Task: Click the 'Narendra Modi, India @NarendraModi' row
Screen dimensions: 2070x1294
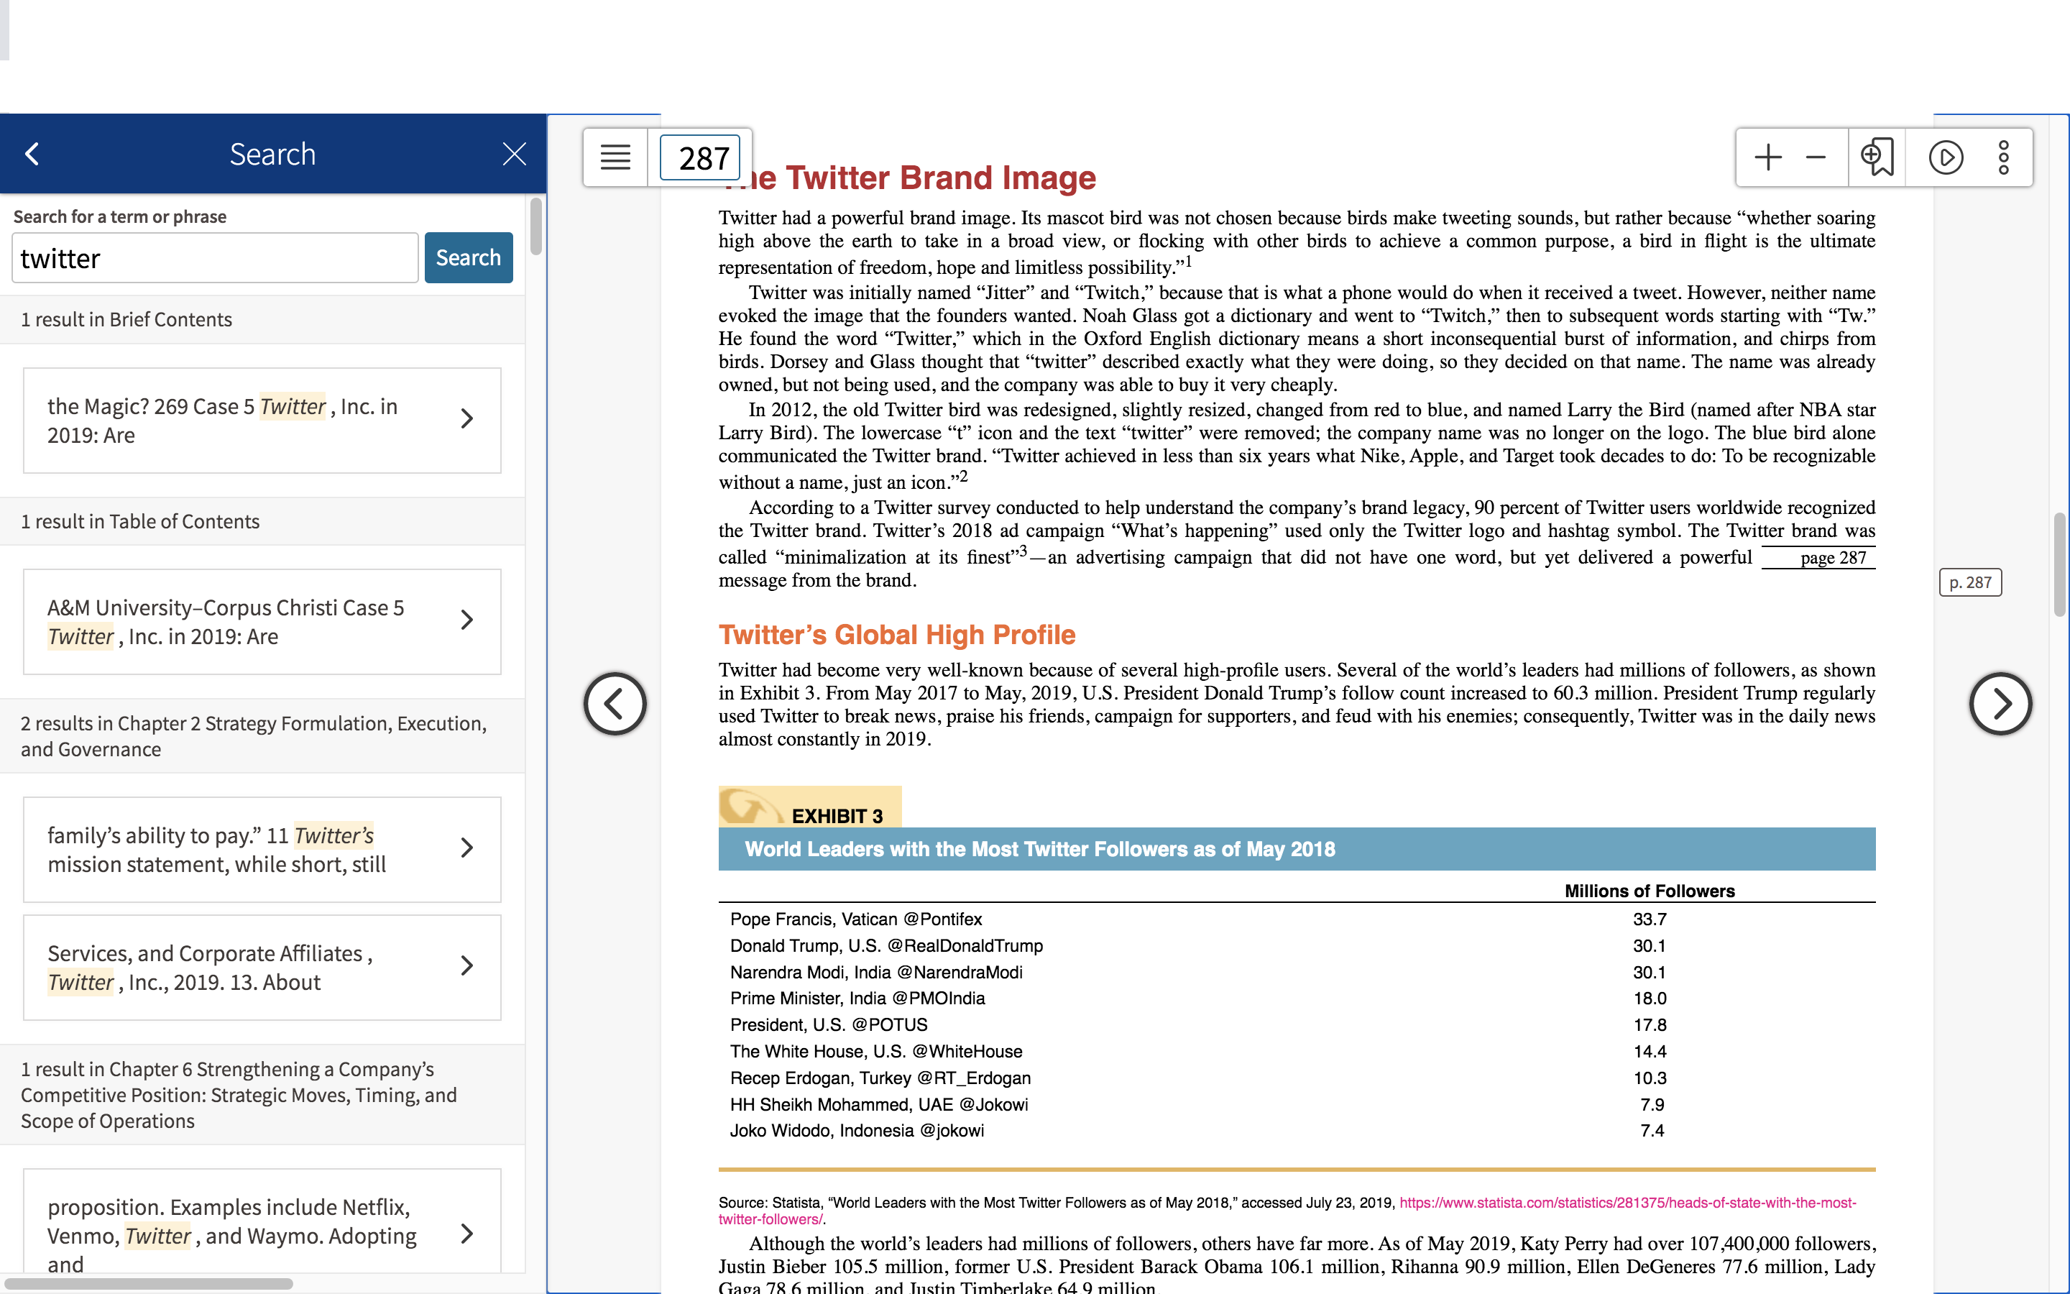Action: pyautogui.click(x=1297, y=972)
